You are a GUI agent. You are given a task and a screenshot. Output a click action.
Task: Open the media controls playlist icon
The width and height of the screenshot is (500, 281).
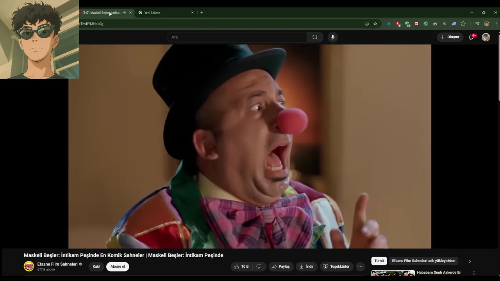coord(477,24)
